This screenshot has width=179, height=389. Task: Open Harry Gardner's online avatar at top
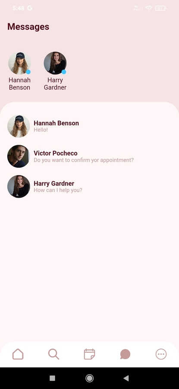click(x=55, y=63)
